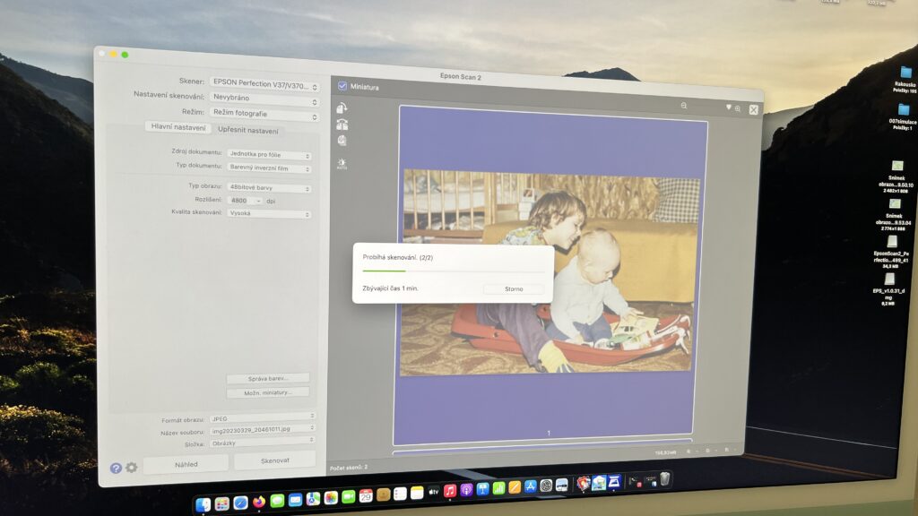Open Calendar showing 29 in dock
The height and width of the screenshot is (516, 918).
point(366,496)
